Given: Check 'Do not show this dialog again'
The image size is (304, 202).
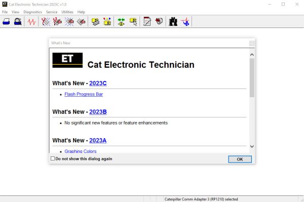Looking at the screenshot, I should coord(53,158).
